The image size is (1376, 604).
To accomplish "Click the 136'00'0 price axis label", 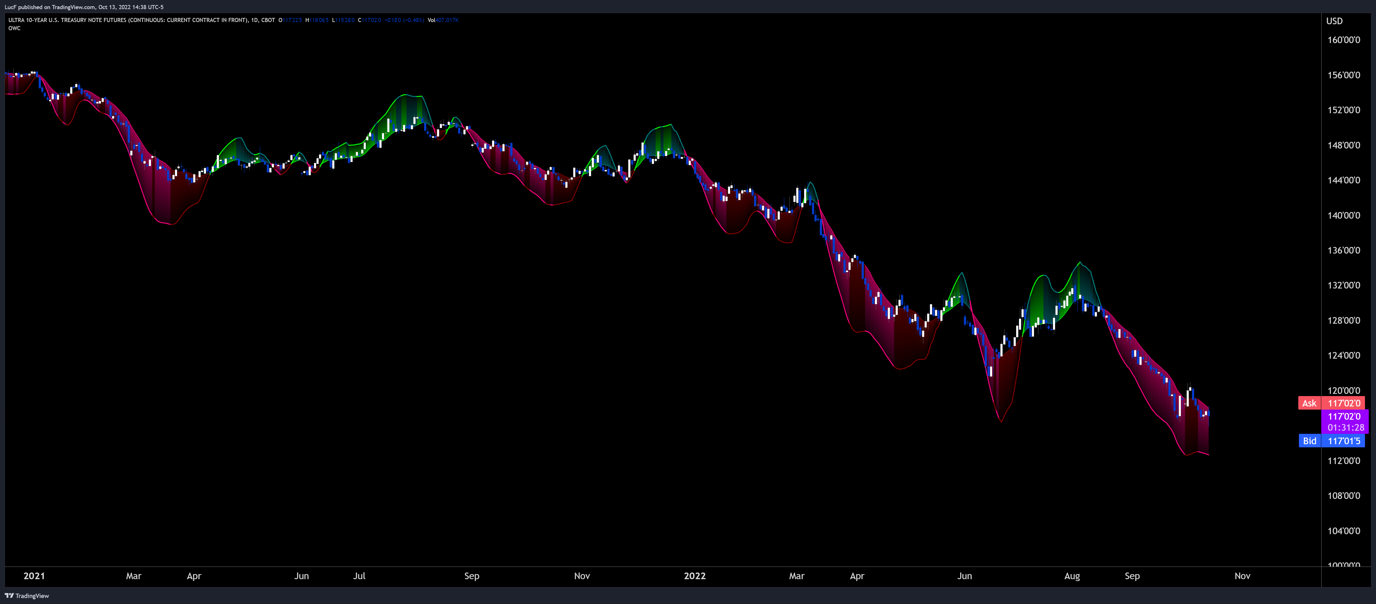I will 1343,250.
